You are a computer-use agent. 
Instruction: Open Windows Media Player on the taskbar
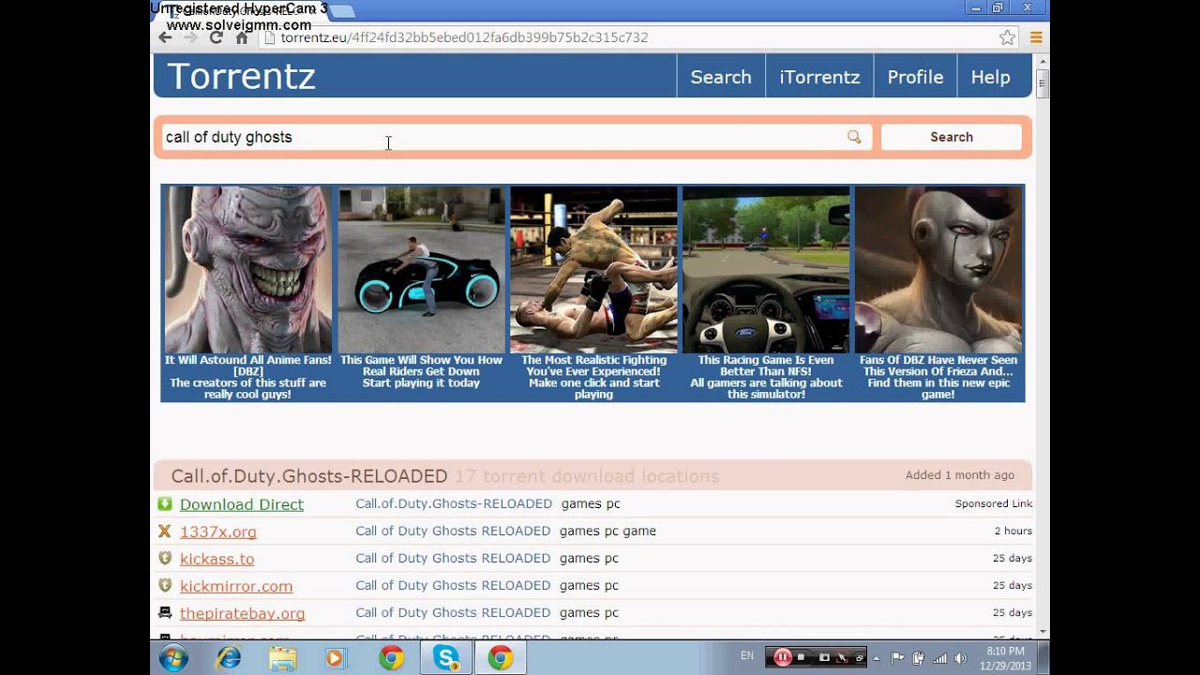coord(336,658)
